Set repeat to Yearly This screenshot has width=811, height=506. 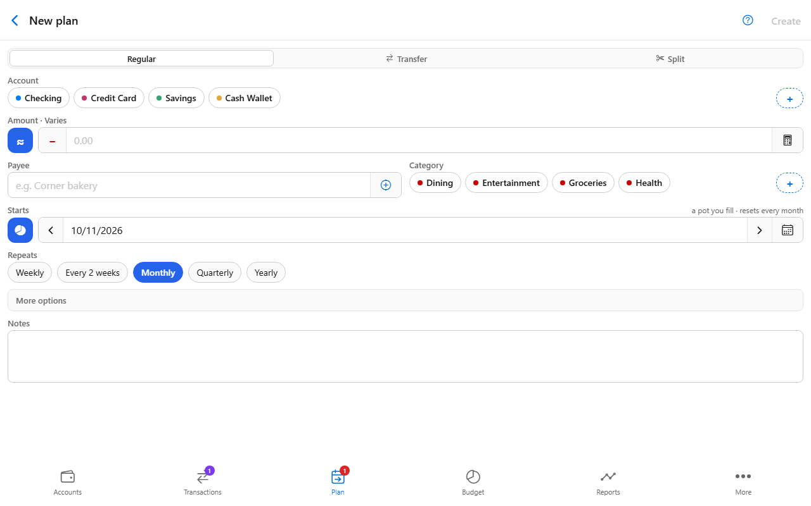coord(266,273)
